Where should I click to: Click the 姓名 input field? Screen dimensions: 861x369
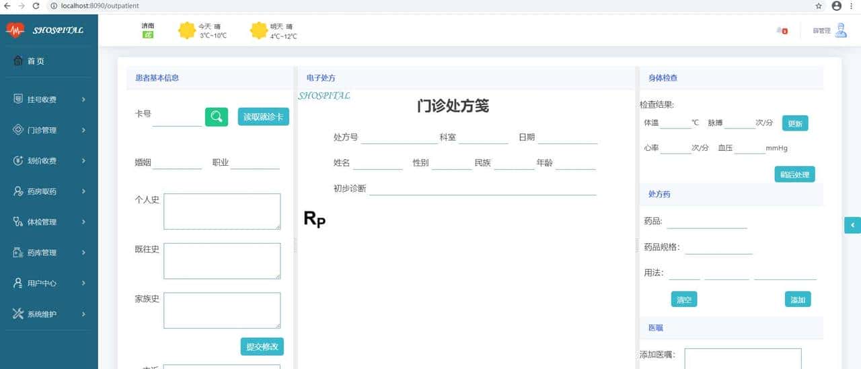coord(378,163)
